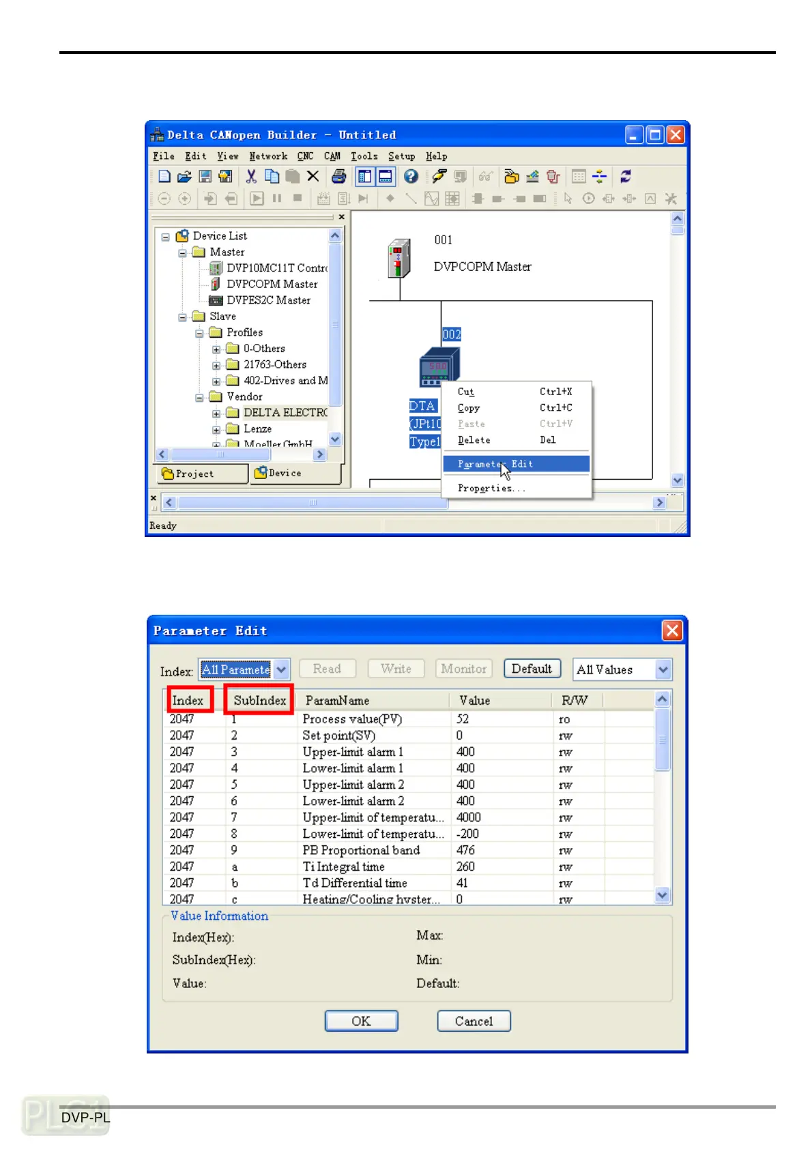Expand the 21763-Others profile folder
Viewport: 812px width, 1149px height.
coord(216,366)
